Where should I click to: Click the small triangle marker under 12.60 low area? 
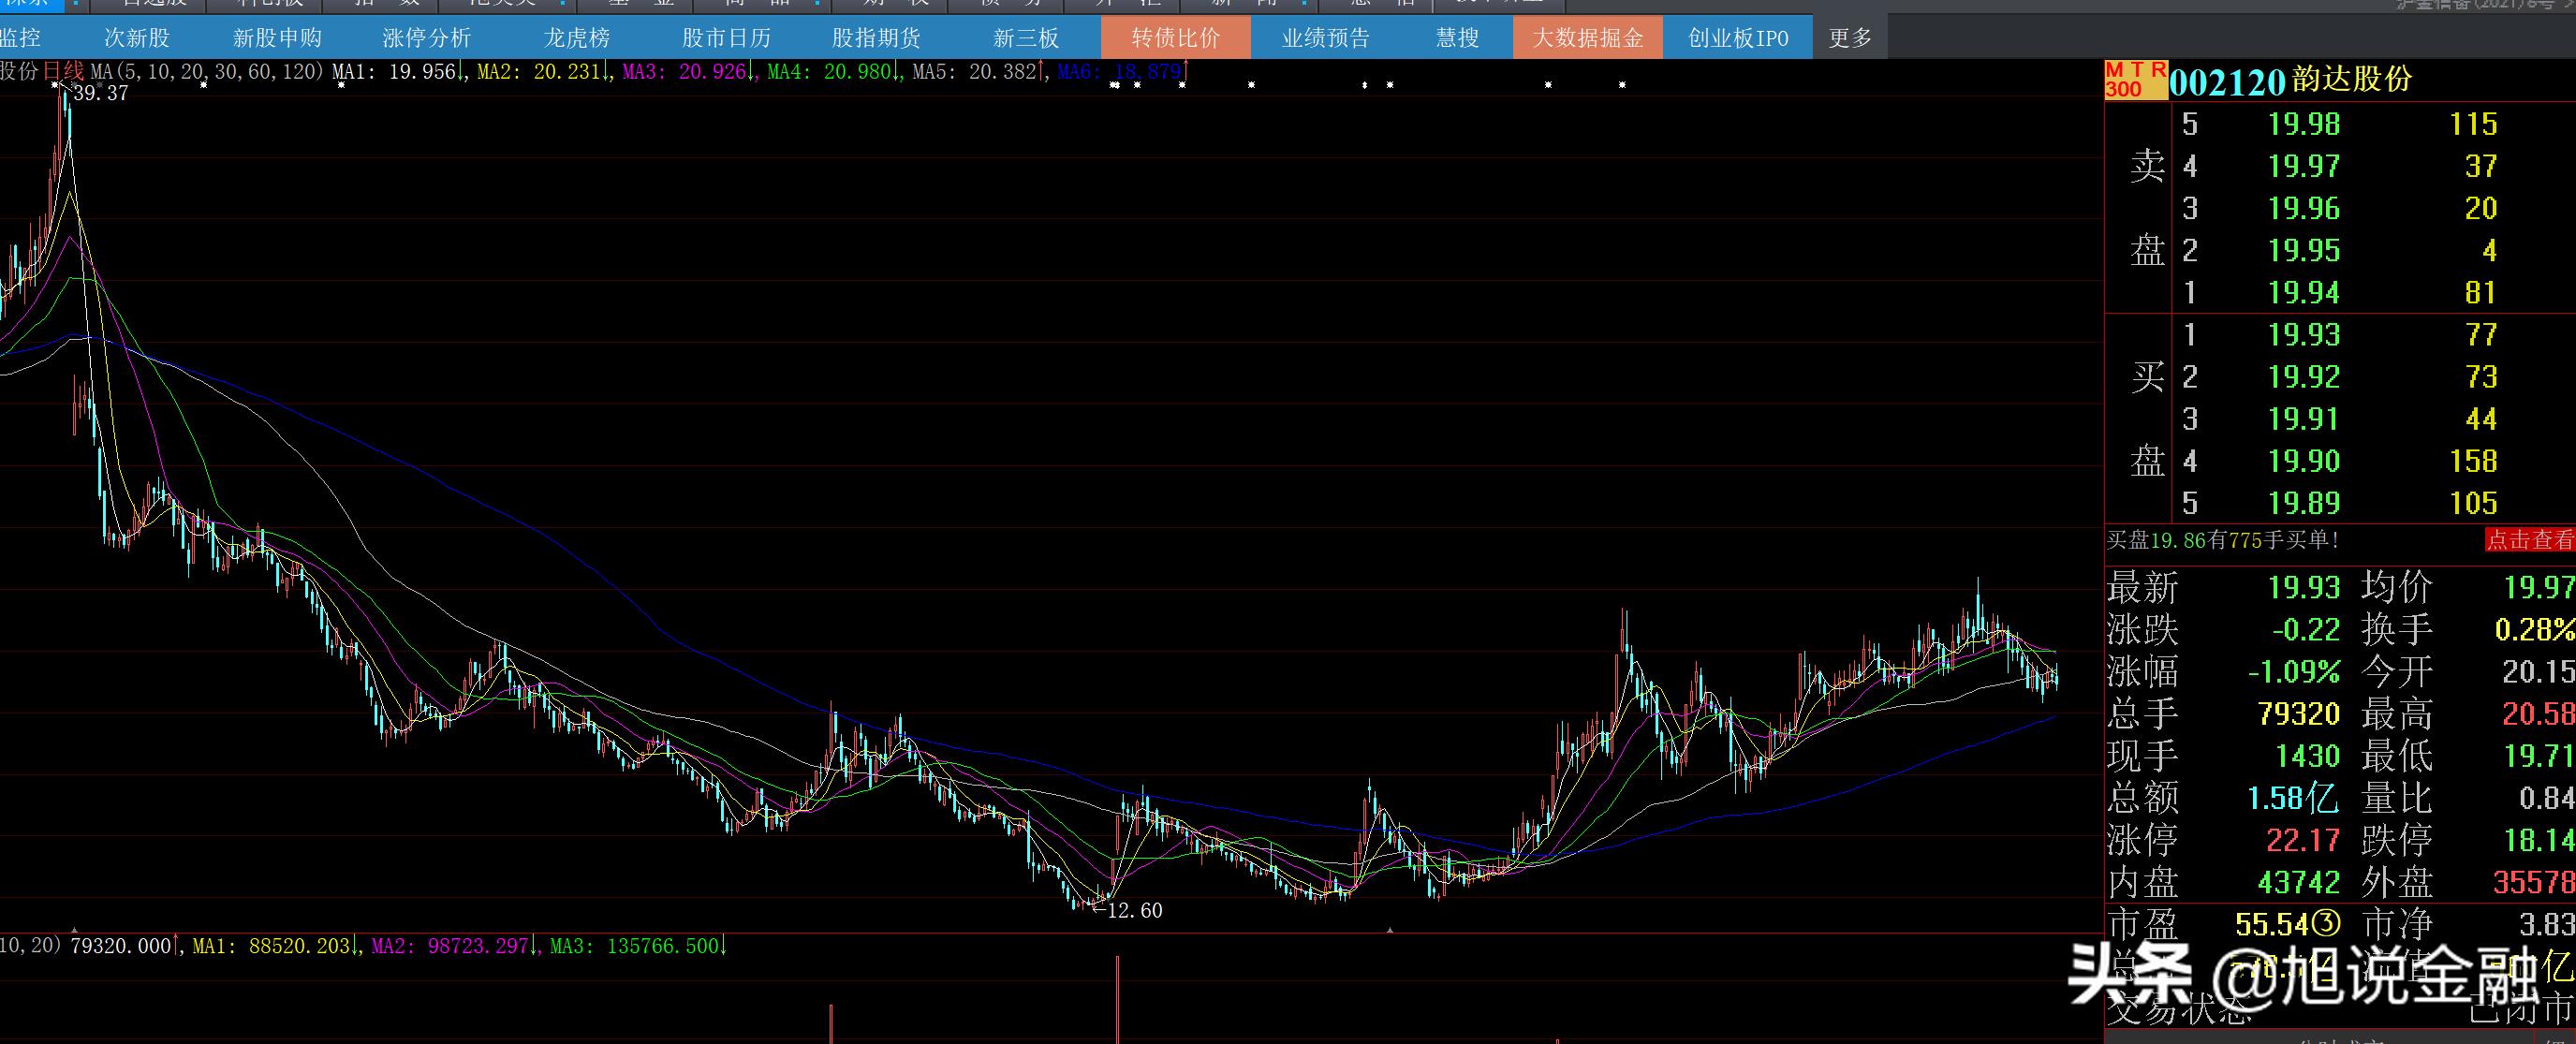[1389, 930]
